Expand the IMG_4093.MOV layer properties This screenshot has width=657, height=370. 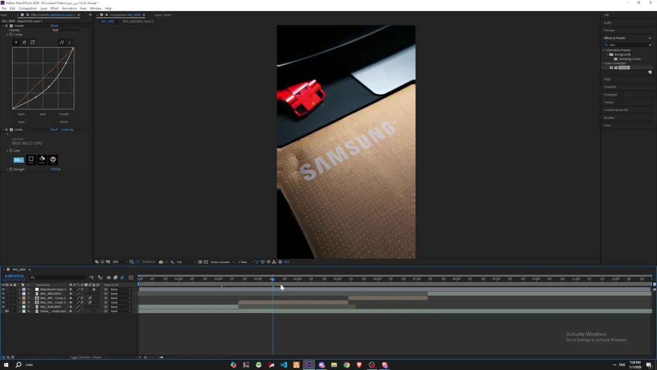coord(20,293)
